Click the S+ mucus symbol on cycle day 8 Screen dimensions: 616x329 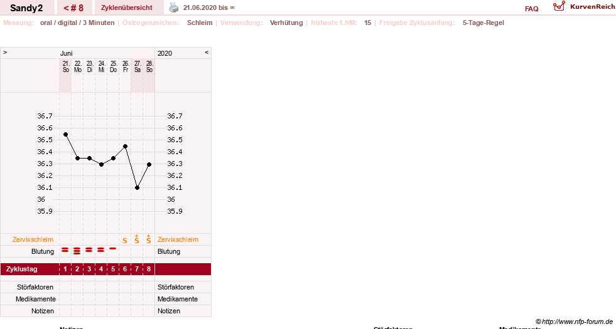[x=148, y=239]
